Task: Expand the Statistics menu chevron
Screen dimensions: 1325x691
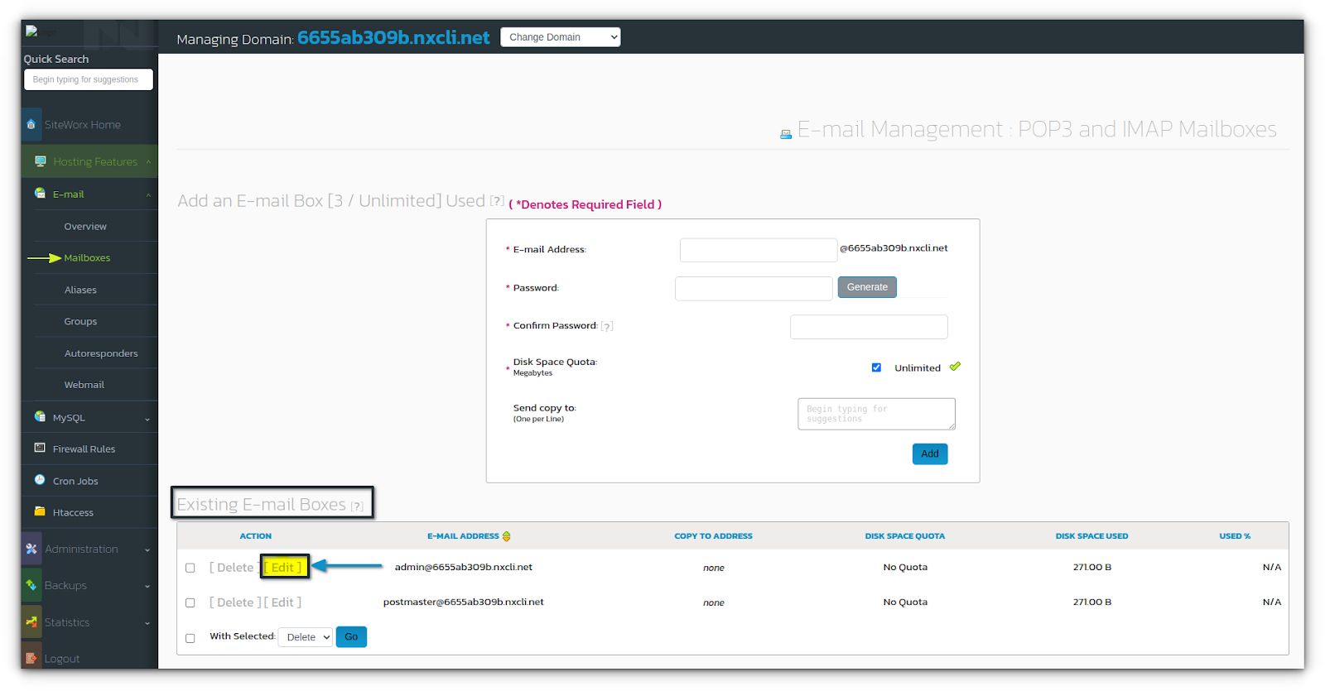Action: (148, 622)
